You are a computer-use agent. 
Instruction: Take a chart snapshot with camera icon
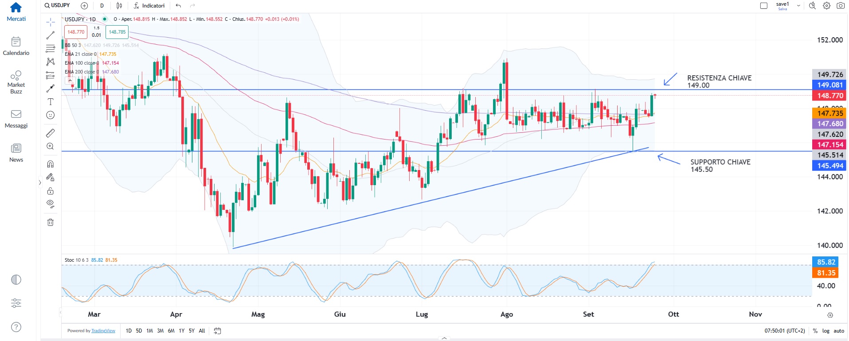click(840, 6)
